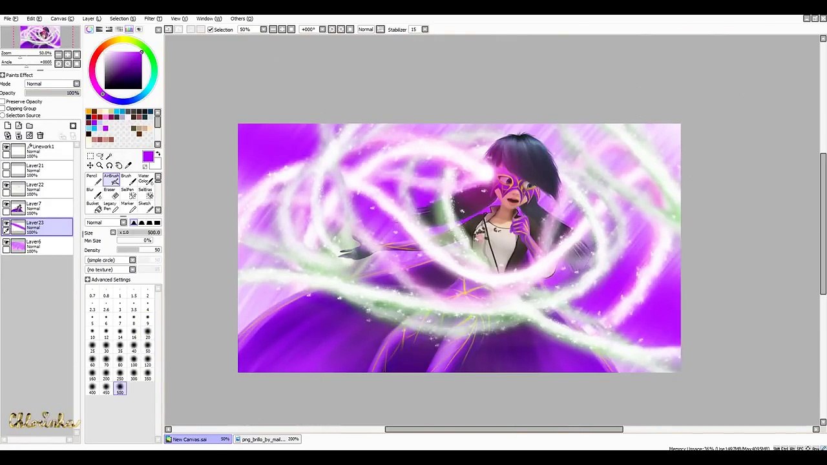Create a new normal layer
Screen dimensions: 827x465
(8, 126)
